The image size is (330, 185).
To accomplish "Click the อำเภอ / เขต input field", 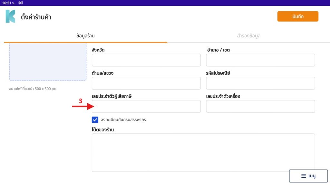I will (260, 60).
